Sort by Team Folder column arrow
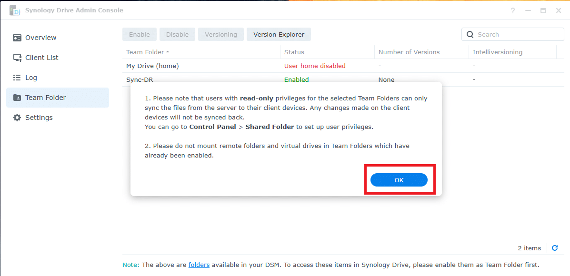 click(168, 52)
